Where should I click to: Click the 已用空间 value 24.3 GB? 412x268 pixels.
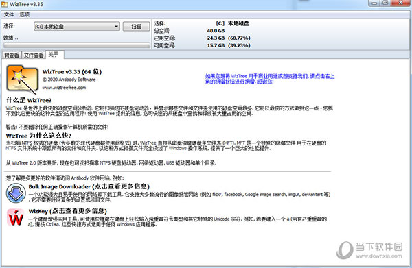[216, 38]
